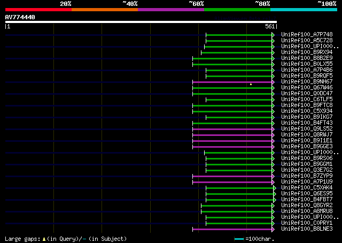Click the orange ~40% identity legend segment
This screenshot has width=342, height=243.
point(105,10)
